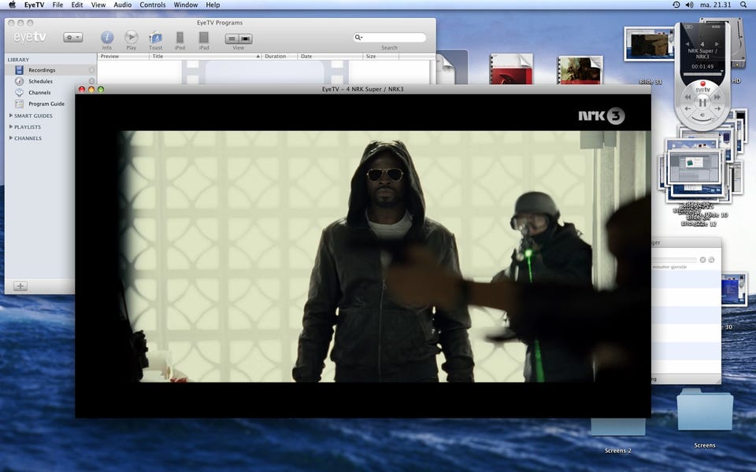Image resolution: width=756 pixels, height=472 pixels.
Task: Switch to list view in View control
Action: coord(232,39)
